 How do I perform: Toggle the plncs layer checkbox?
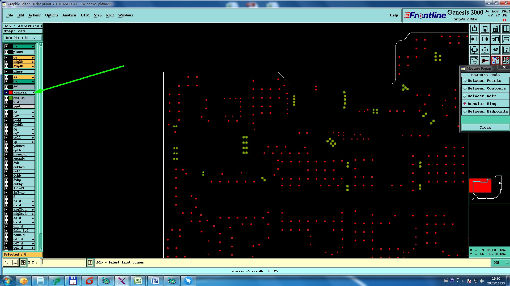click(x=6, y=52)
